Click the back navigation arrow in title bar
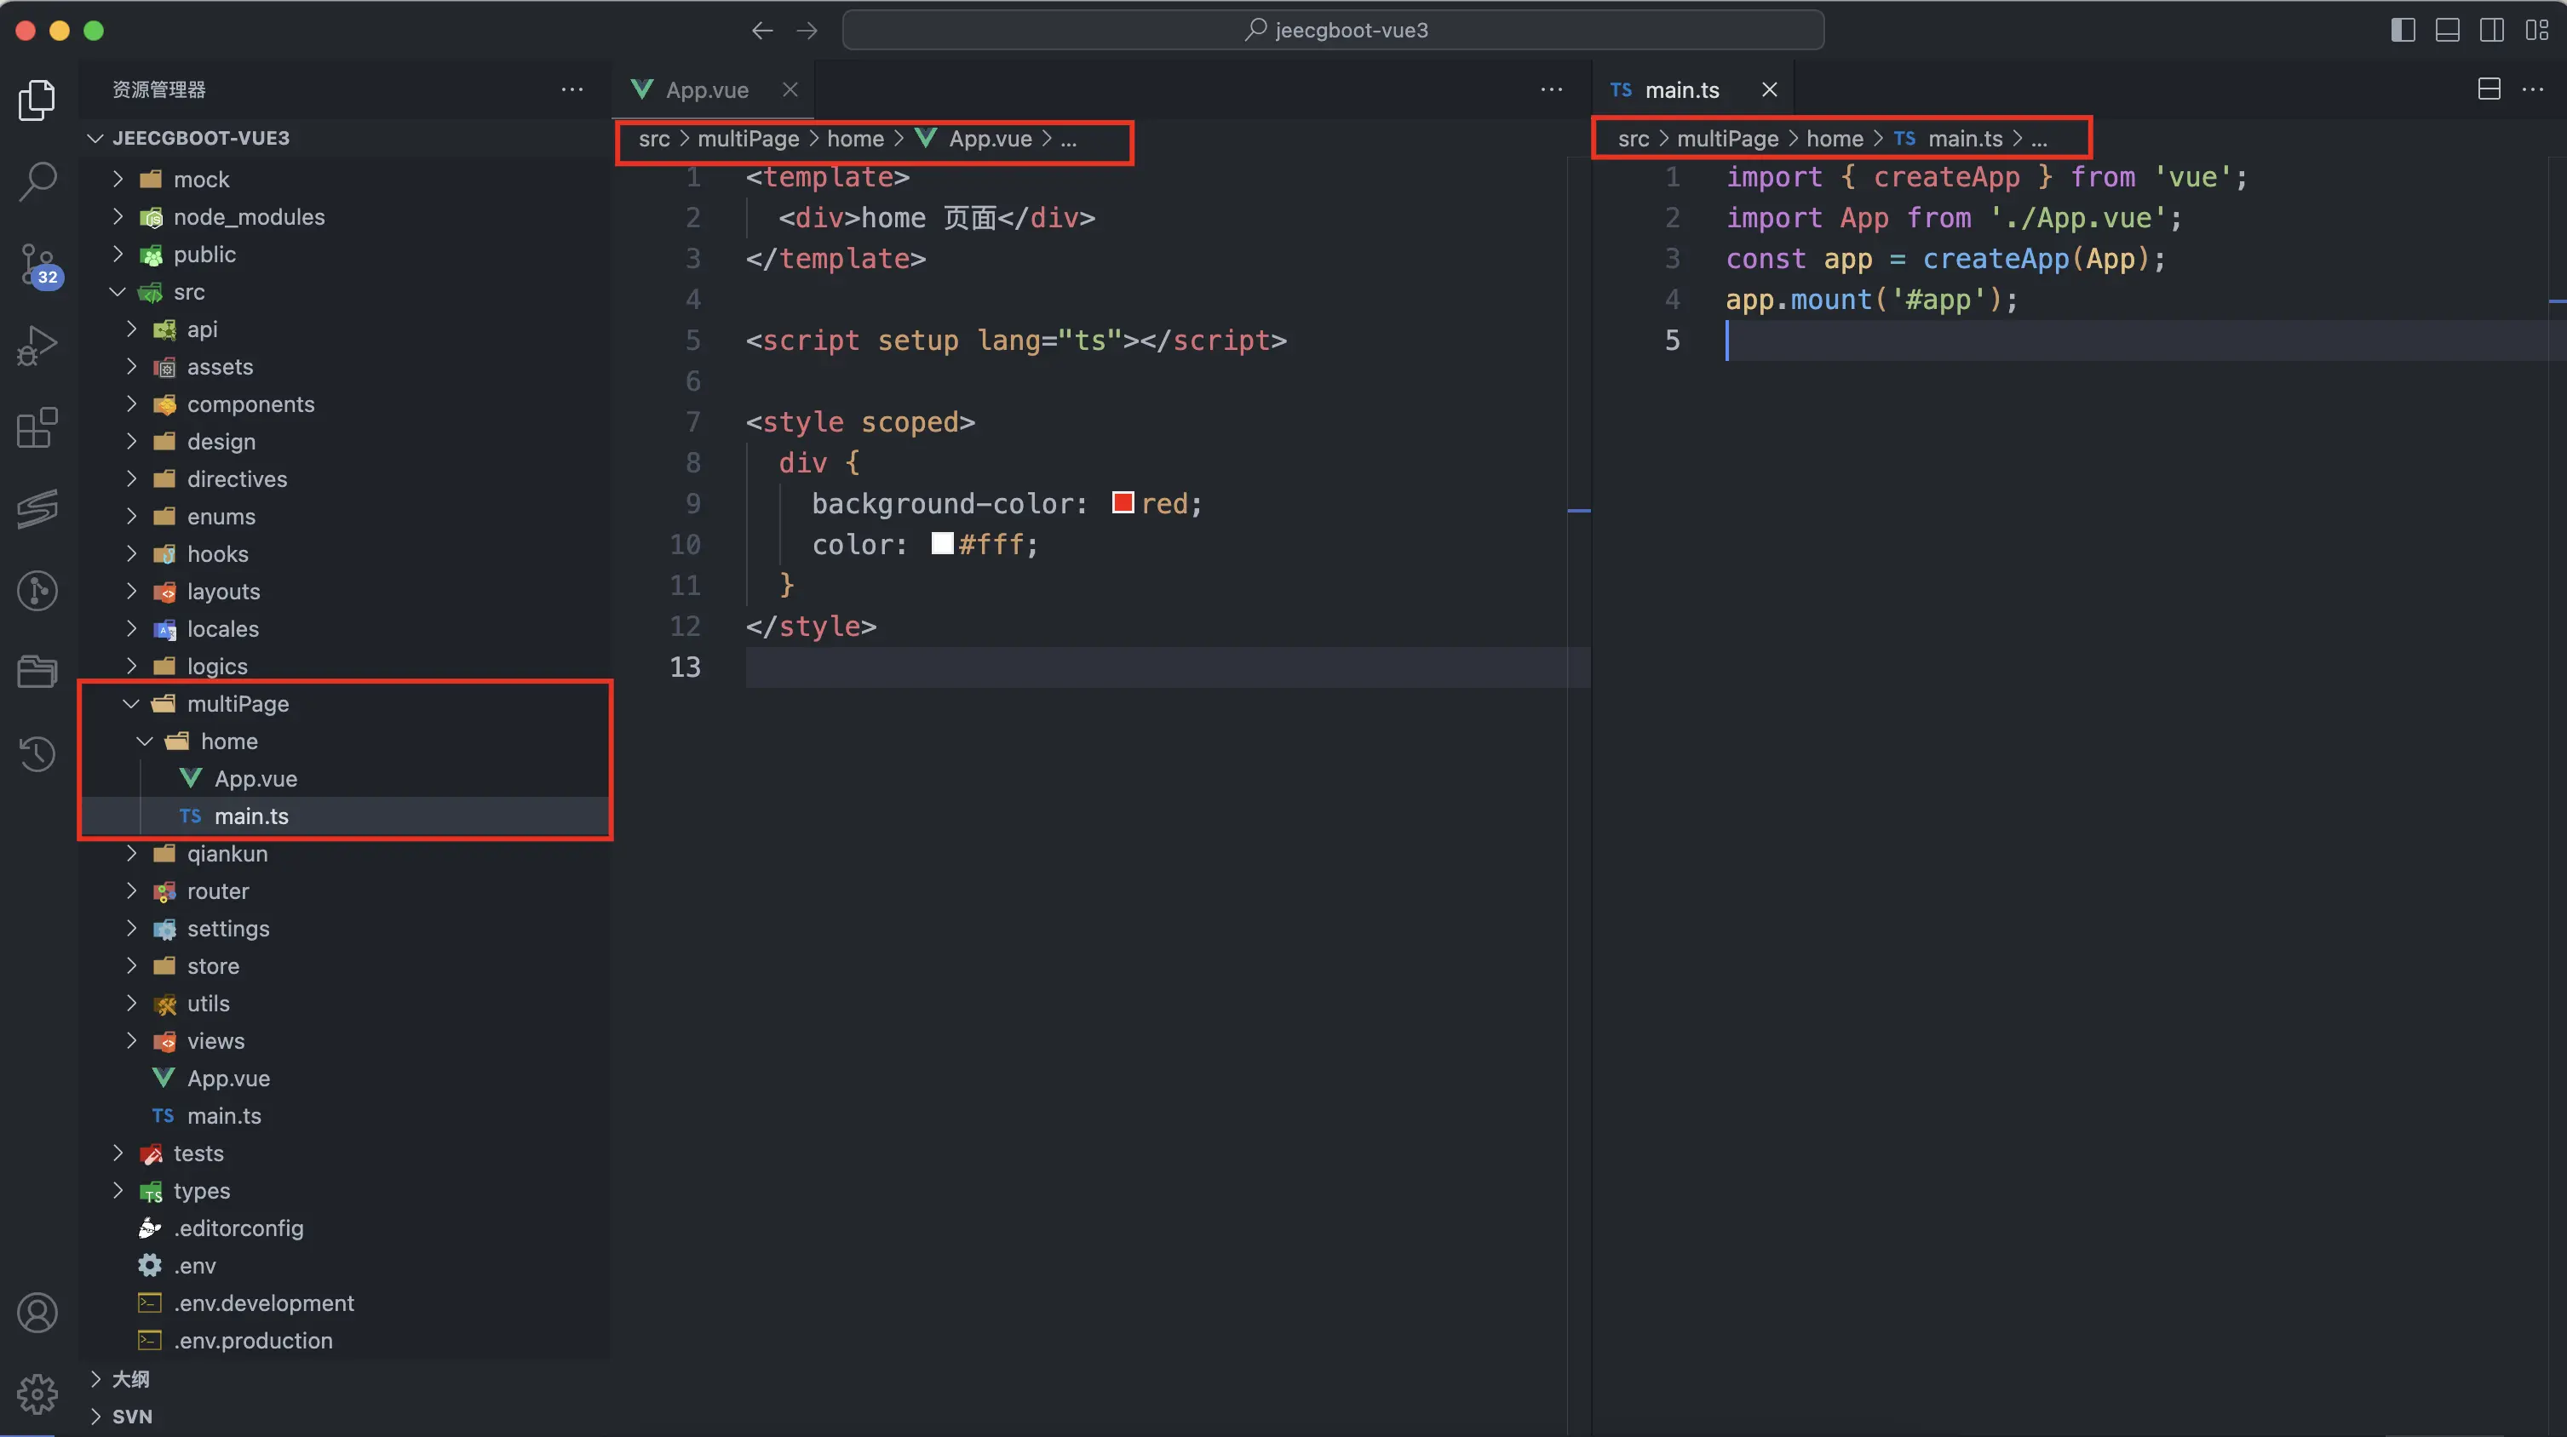This screenshot has width=2567, height=1437. 760,28
